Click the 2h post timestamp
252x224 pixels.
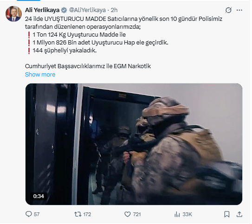click(114, 10)
